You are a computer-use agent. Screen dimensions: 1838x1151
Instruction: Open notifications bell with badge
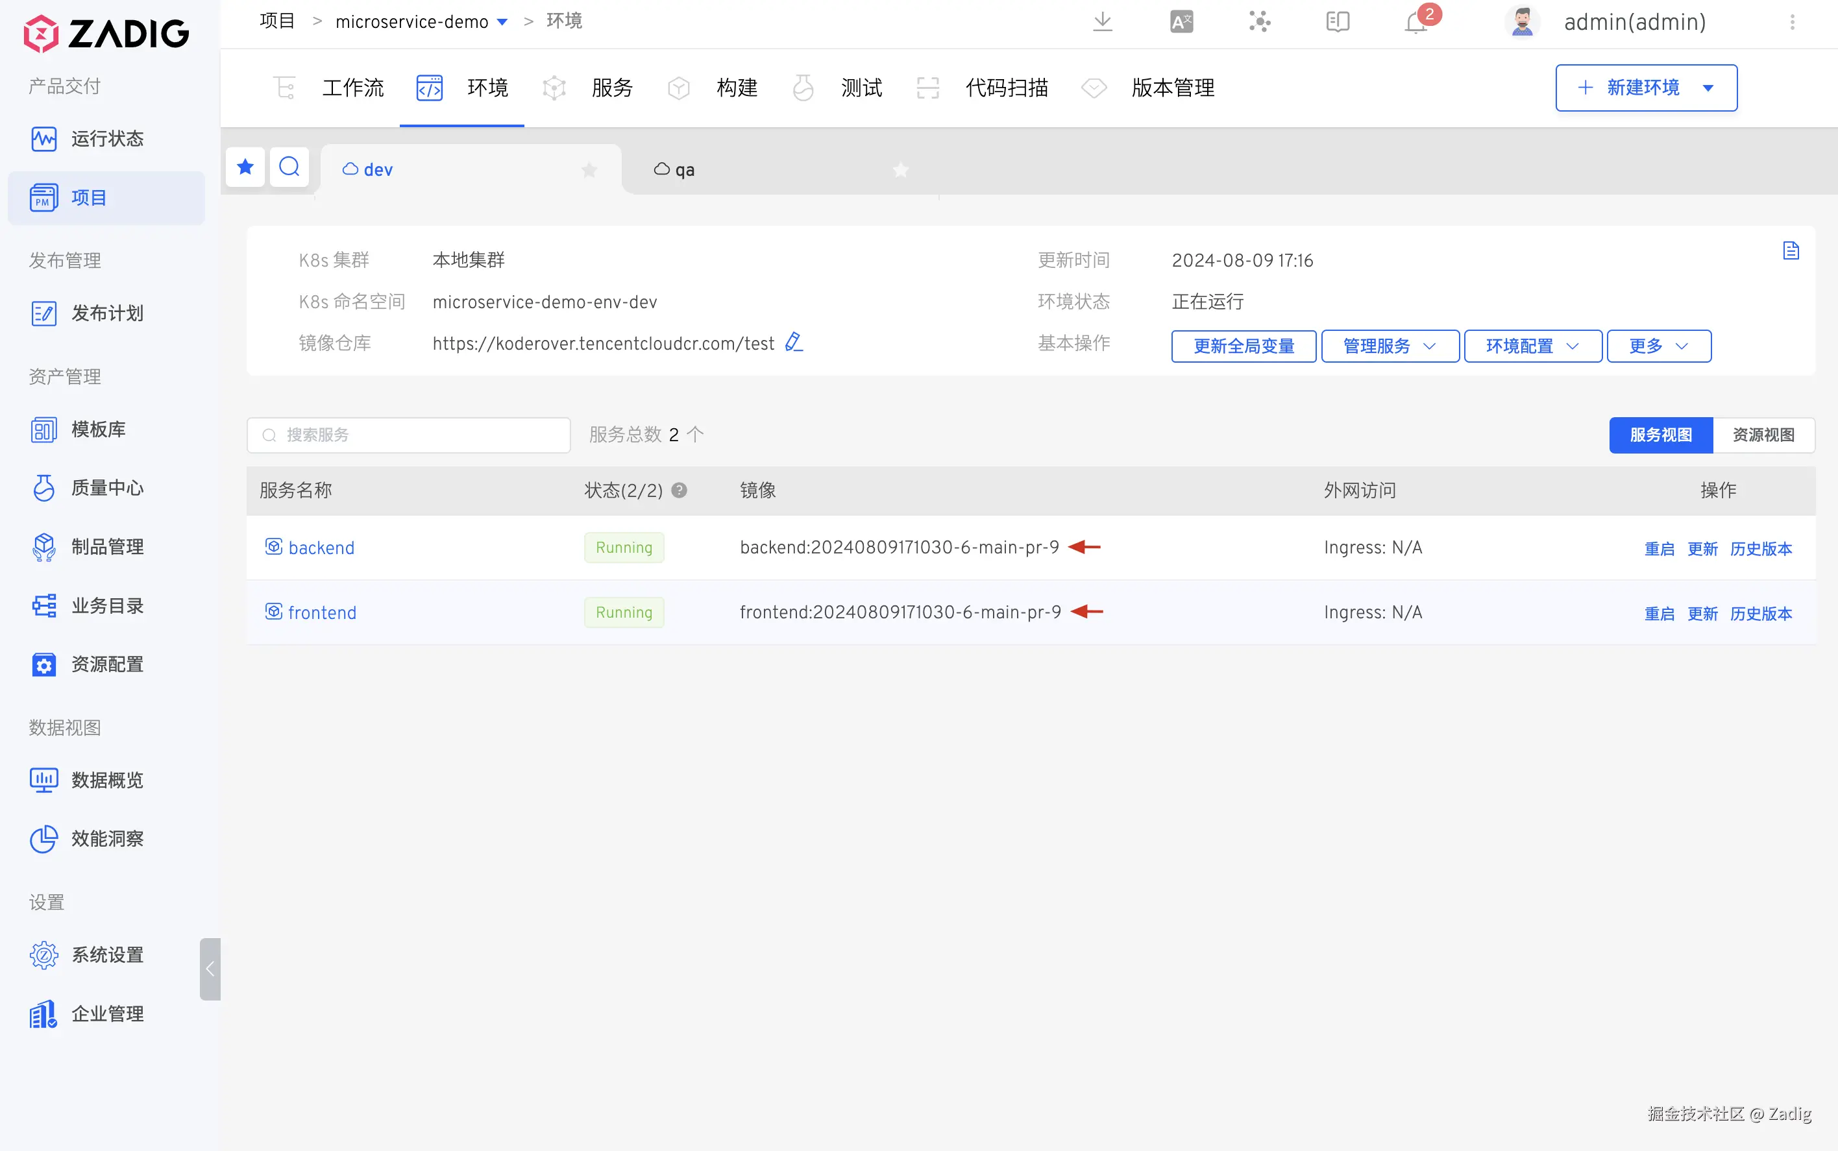coord(1415,21)
